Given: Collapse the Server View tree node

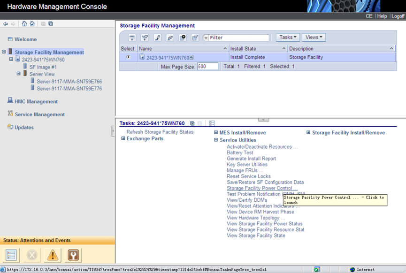Looking at the screenshot, I should (x=18, y=74).
